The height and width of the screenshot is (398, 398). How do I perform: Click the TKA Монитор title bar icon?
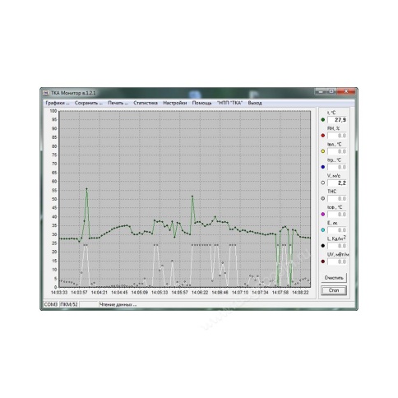[x=46, y=93]
